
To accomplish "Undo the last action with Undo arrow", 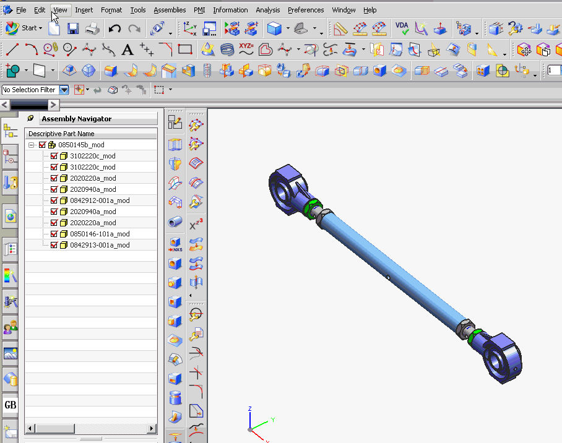I will (115, 28).
